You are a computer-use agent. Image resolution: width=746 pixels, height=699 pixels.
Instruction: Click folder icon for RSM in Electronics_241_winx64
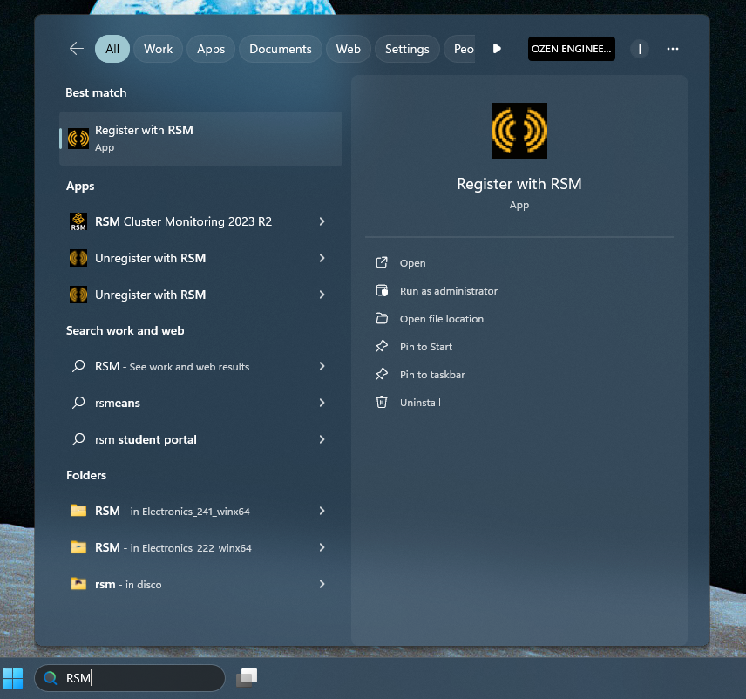(78, 511)
